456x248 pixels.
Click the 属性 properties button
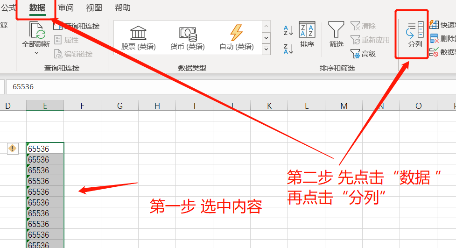point(67,40)
